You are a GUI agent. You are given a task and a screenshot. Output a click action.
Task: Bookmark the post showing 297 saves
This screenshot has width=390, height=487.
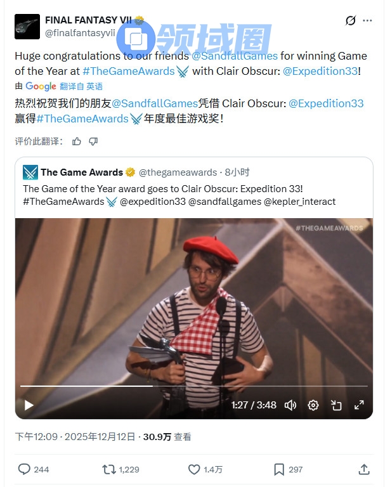coord(279,469)
